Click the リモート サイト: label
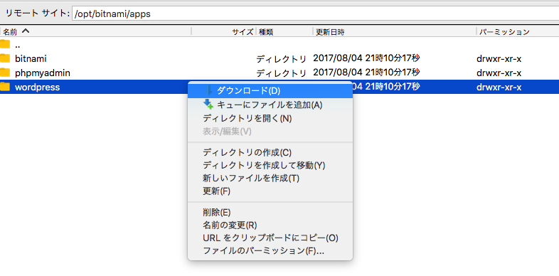This screenshot has width=559, height=276. (x=37, y=14)
